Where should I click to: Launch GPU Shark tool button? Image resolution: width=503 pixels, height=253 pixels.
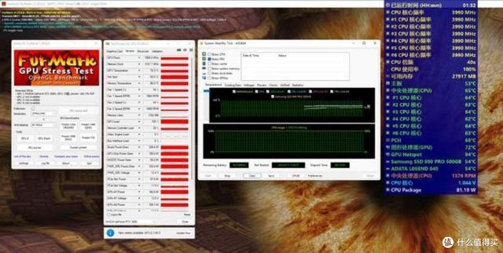coord(44,138)
